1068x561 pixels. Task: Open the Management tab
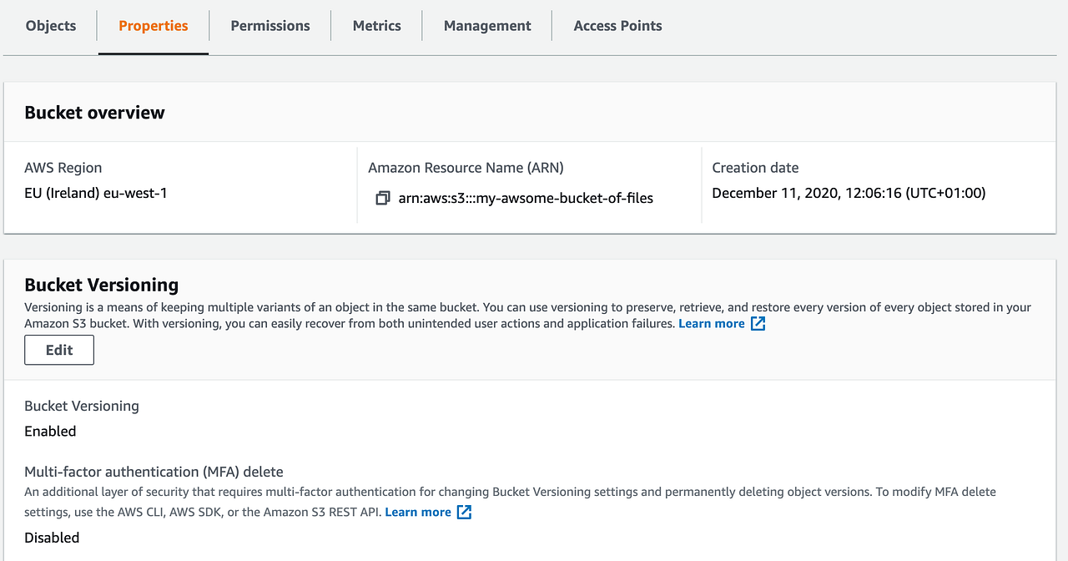coord(487,26)
